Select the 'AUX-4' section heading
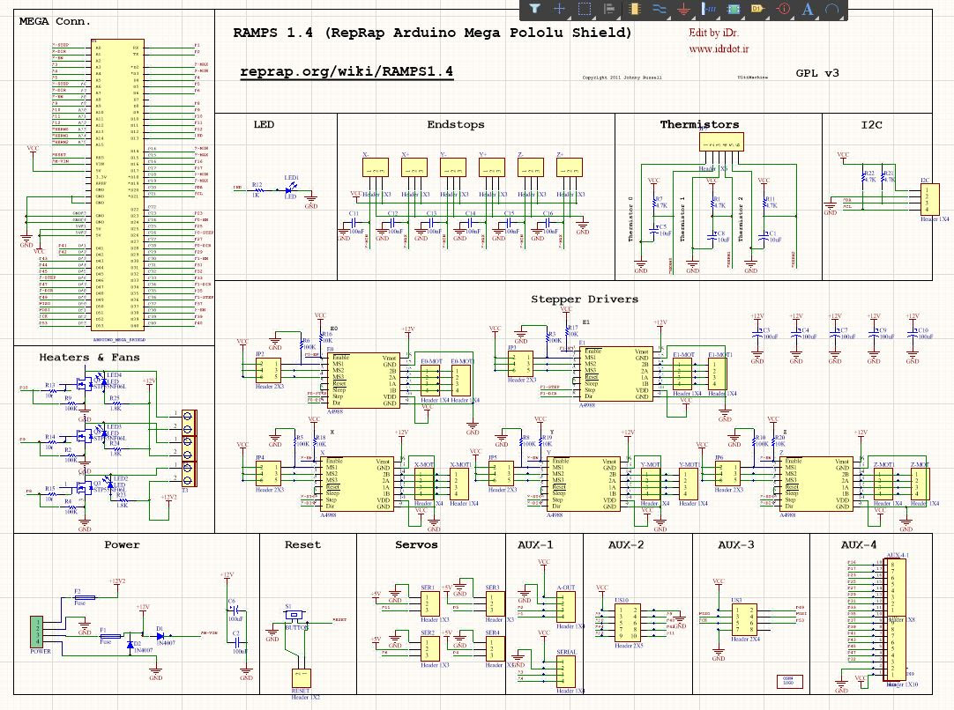The image size is (954, 710). (x=859, y=544)
